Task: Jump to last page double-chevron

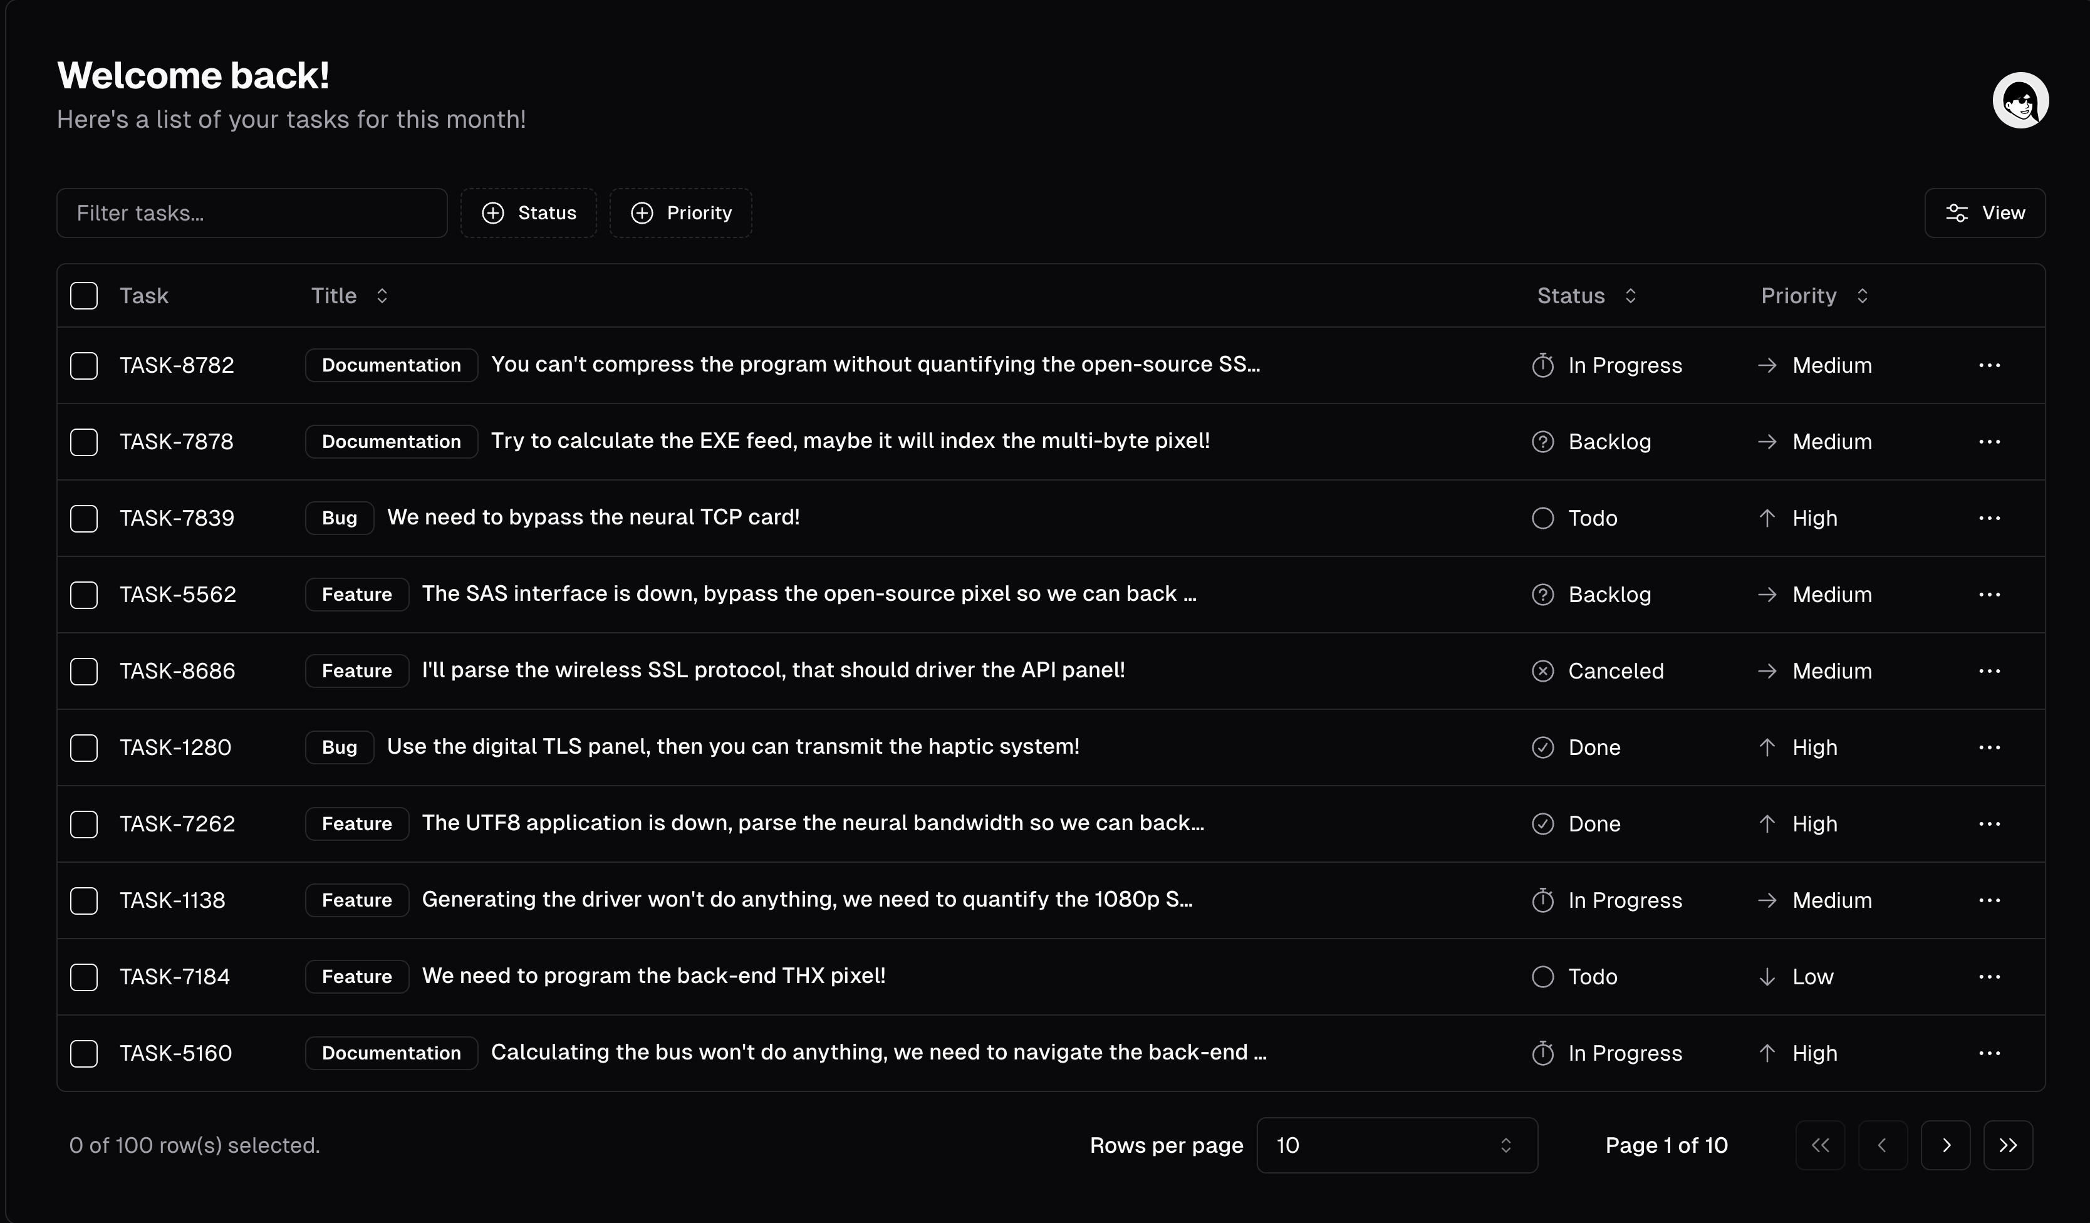Action: coord(2007,1145)
